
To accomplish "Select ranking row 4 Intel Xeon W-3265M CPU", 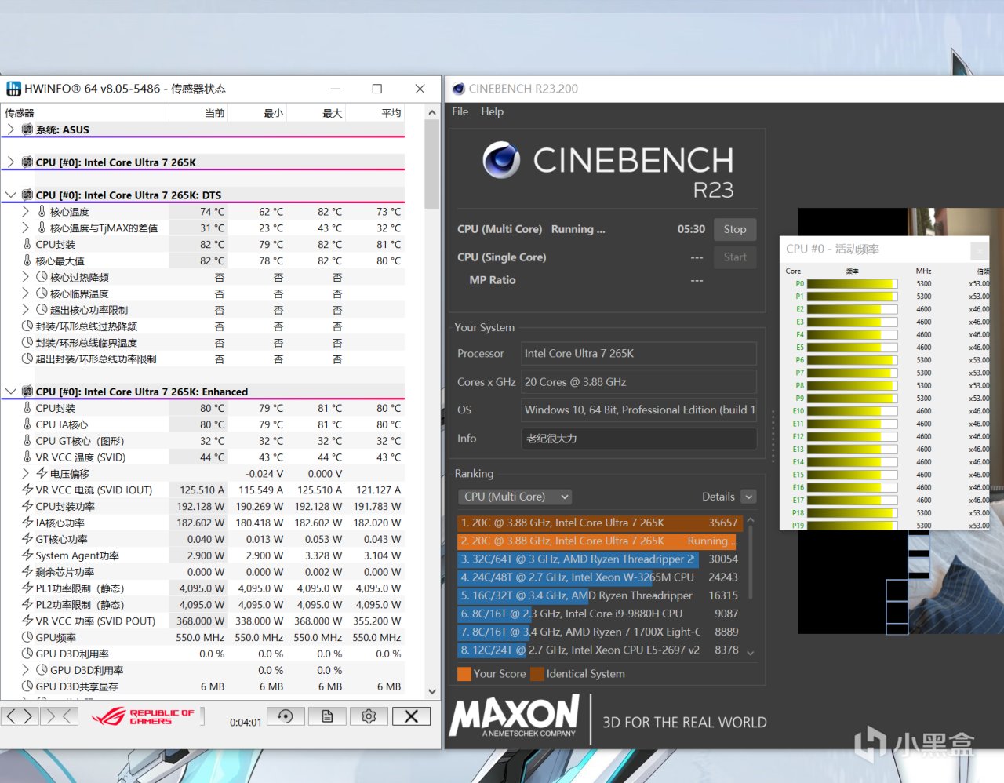I will (x=598, y=577).
